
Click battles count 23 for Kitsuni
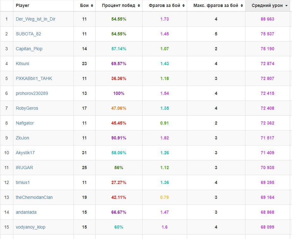84,64
